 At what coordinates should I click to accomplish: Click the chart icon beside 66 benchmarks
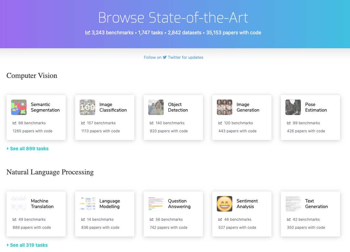coord(15,123)
